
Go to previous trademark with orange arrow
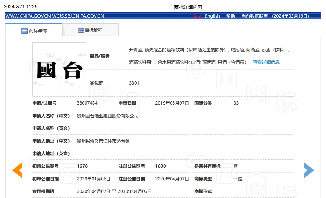[x=18, y=170]
